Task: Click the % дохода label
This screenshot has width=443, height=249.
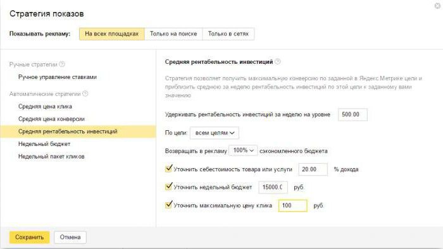Action: tap(346, 169)
